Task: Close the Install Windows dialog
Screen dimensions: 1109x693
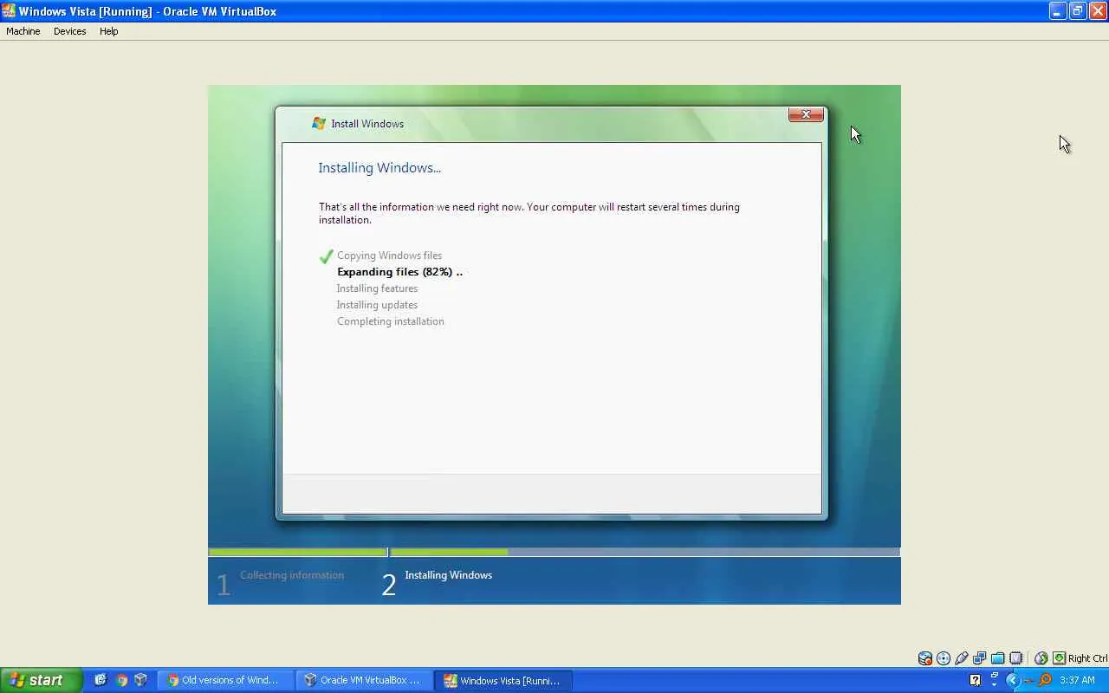Action: tap(806, 114)
